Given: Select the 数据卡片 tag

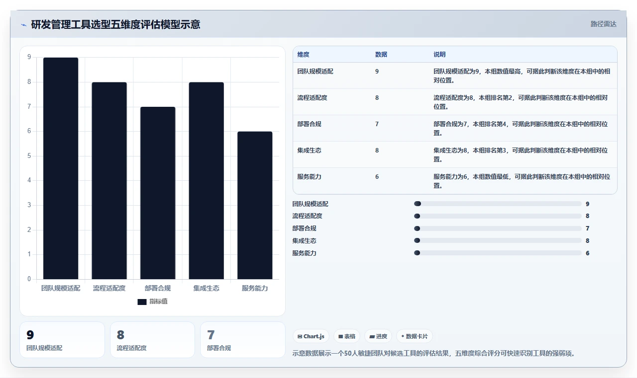Looking at the screenshot, I should pyautogui.click(x=415, y=336).
